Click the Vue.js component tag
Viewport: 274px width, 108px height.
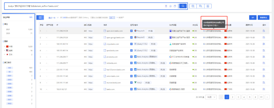click(x=138, y=83)
